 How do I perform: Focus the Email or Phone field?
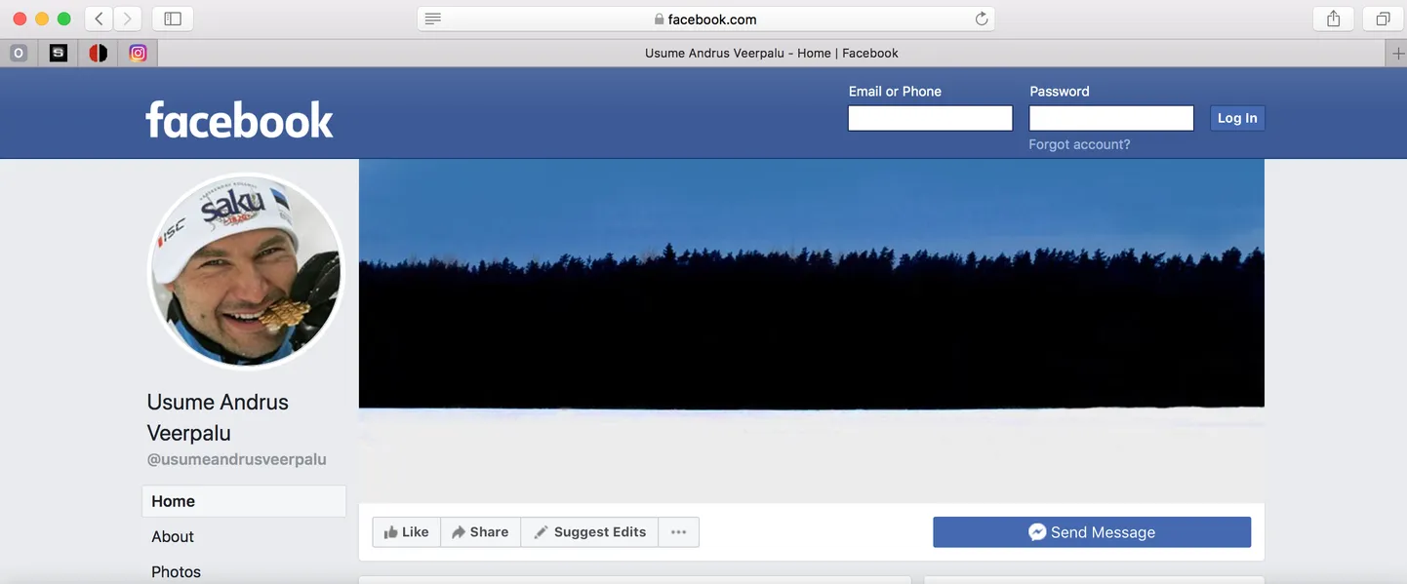pos(930,118)
